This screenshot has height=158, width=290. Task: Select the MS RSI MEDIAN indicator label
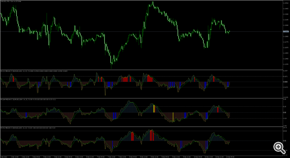point(28,128)
